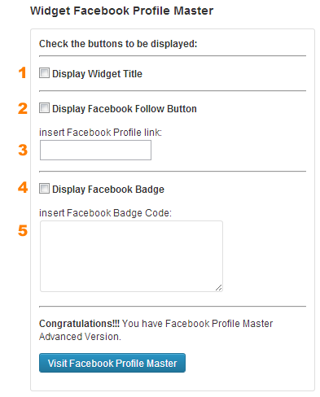This screenshot has width=320, height=397.
Task: Open the Visit Facebook Profile Master button
Action: [x=112, y=363]
